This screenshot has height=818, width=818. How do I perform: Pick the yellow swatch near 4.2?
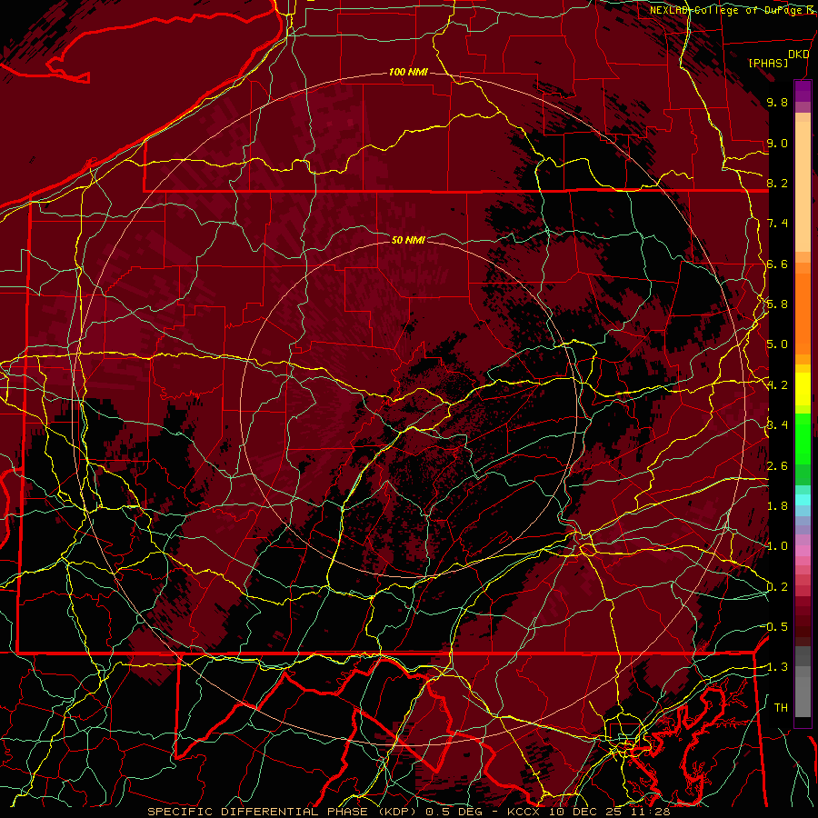click(x=803, y=389)
